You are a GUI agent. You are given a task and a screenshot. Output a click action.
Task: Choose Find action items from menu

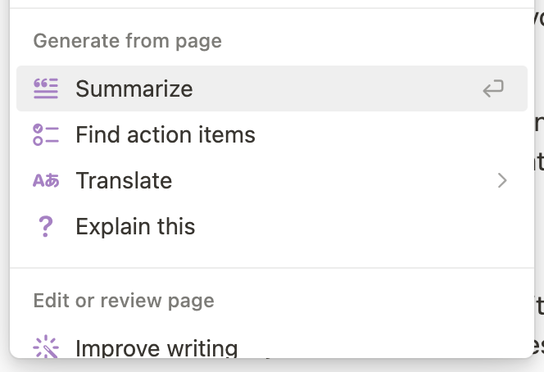(x=272, y=134)
